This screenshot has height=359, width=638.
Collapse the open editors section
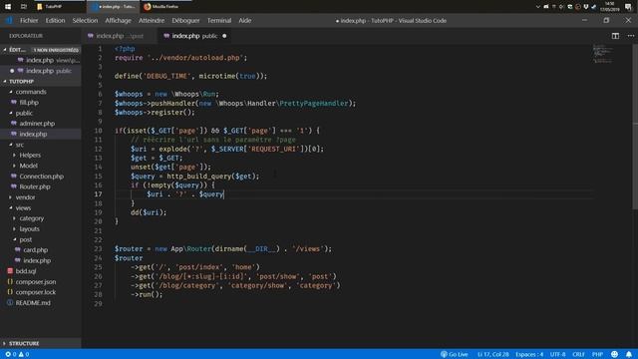[x=4, y=50]
